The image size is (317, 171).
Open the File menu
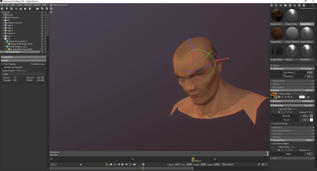pos(2,5)
